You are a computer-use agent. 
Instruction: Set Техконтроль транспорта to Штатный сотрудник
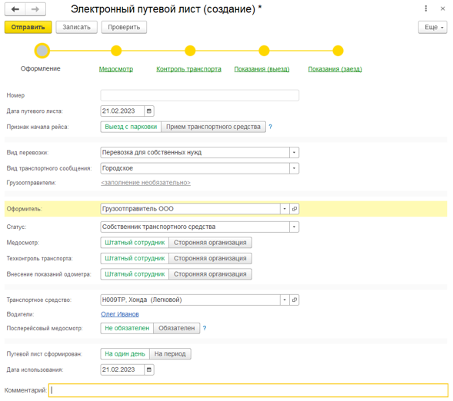coord(135,258)
